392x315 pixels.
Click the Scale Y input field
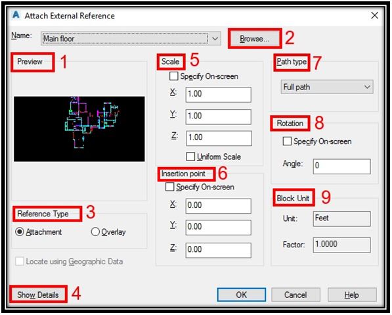(218, 116)
